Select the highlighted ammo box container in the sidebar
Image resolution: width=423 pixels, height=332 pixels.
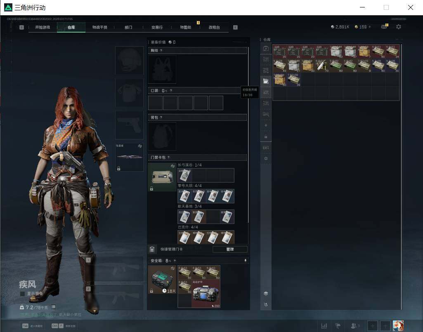click(266, 81)
